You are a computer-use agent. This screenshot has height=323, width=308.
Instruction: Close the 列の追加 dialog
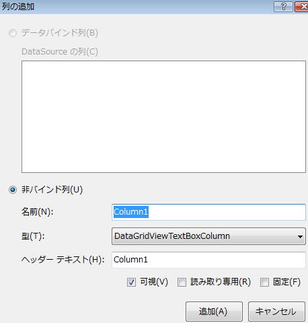pos(301,7)
